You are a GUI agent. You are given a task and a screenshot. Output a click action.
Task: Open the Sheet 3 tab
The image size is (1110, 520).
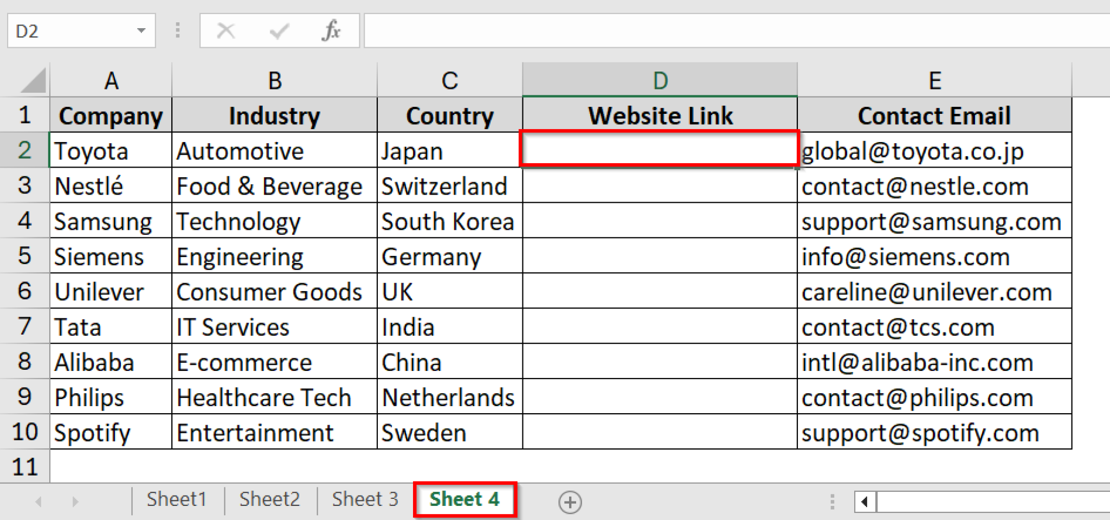364,499
